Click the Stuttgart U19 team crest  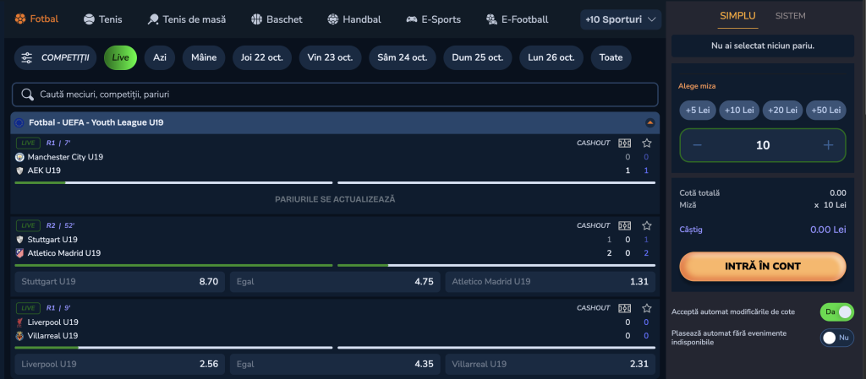(x=20, y=240)
